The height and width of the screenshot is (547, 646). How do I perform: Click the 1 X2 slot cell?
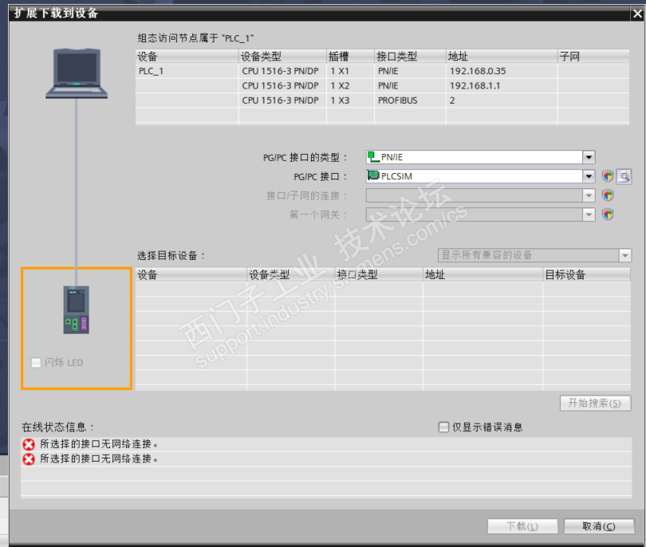[x=350, y=85]
